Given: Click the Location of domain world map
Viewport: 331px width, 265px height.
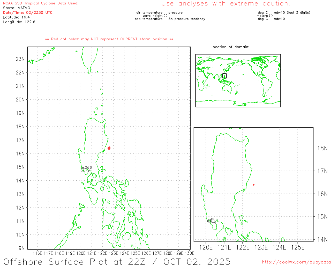Looking at the screenshot, I should [238, 80].
